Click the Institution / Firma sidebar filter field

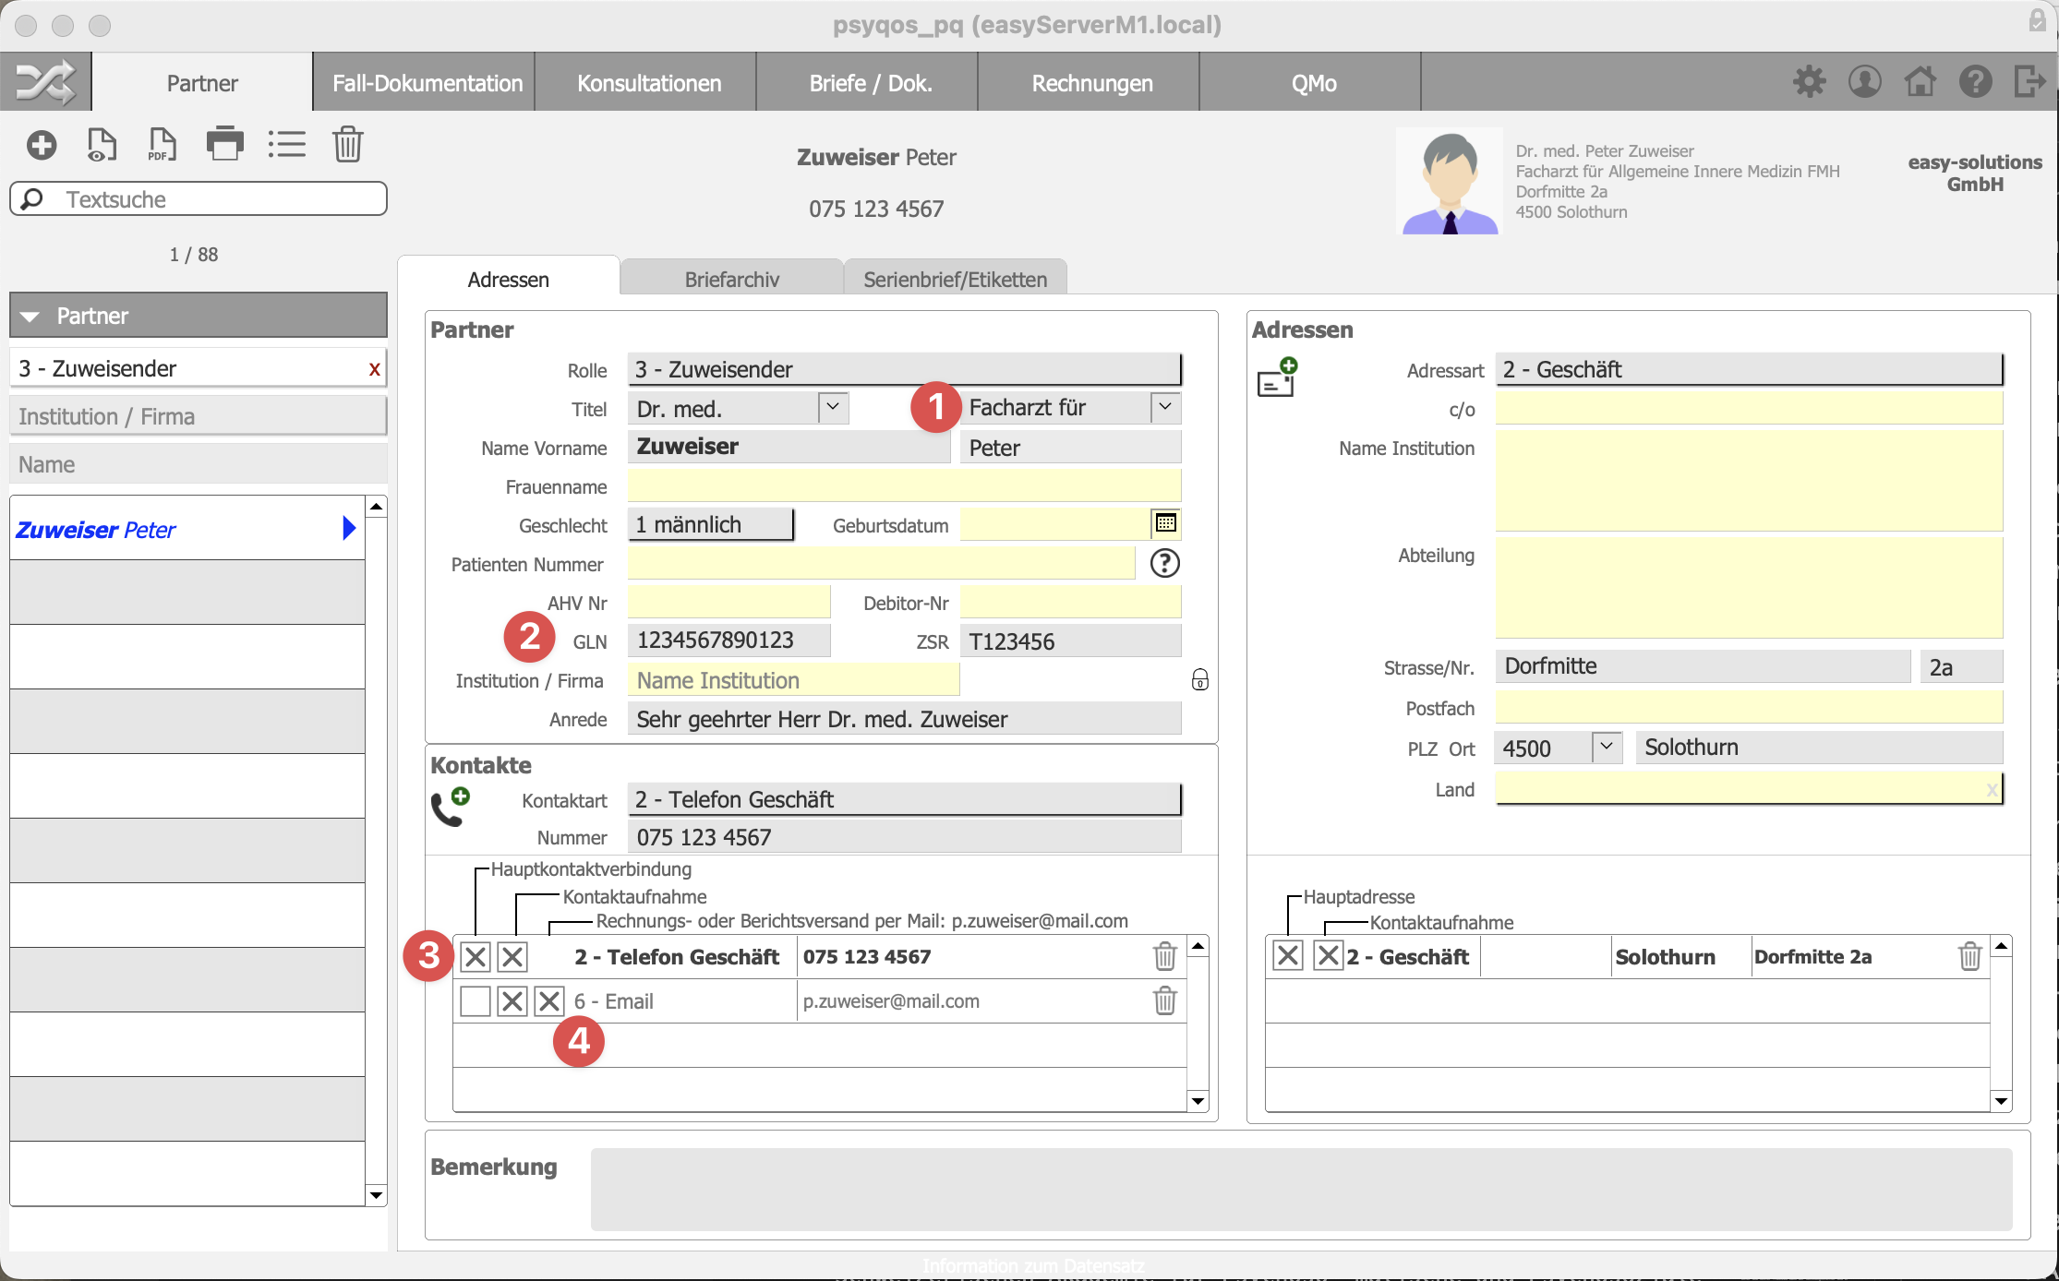click(199, 416)
